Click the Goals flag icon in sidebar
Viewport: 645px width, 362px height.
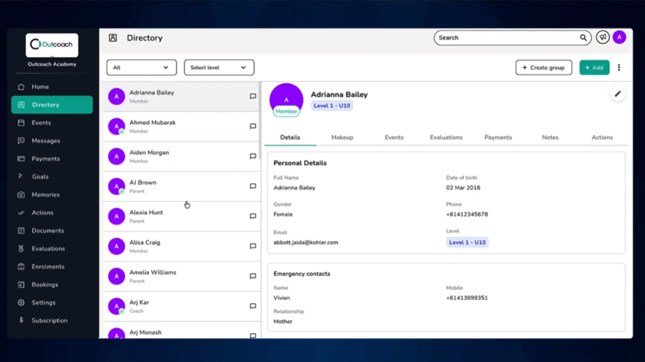pyautogui.click(x=20, y=176)
